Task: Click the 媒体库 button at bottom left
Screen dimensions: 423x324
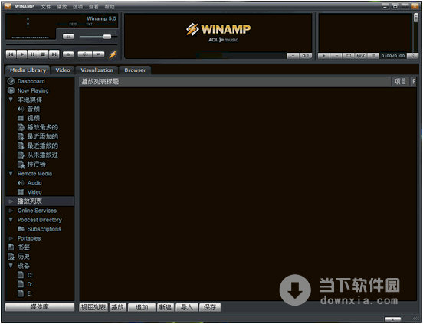Action: click(40, 306)
